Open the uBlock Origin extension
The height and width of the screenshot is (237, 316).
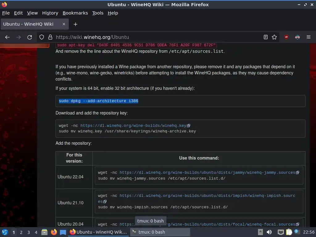coord(286,37)
